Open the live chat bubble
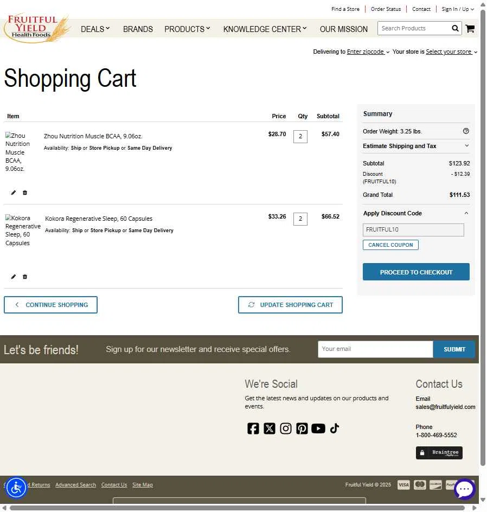Viewport: 487px width, 512px height. (464, 489)
